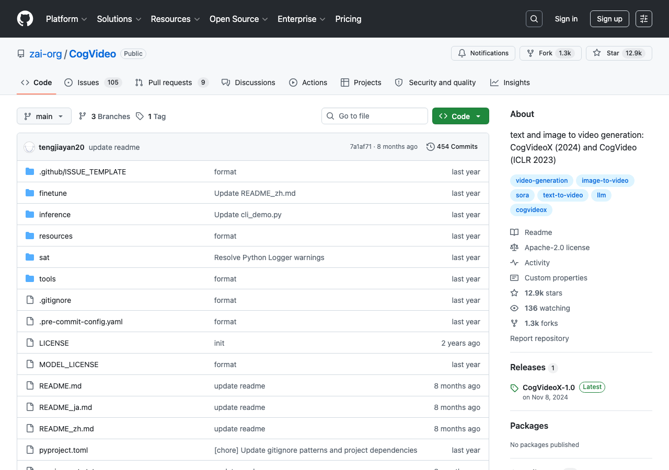Click the folder icon for sat

(x=30, y=257)
